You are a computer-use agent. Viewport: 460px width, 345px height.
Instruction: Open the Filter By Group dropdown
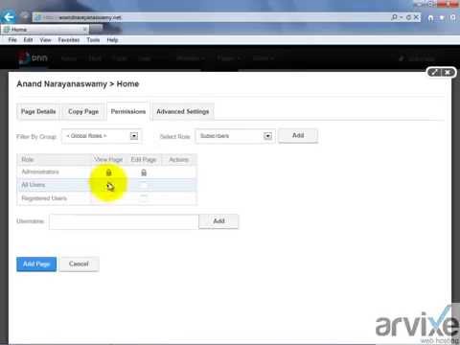coord(102,136)
